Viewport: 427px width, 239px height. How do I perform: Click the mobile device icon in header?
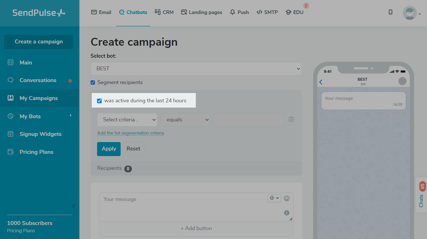[390, 12]
